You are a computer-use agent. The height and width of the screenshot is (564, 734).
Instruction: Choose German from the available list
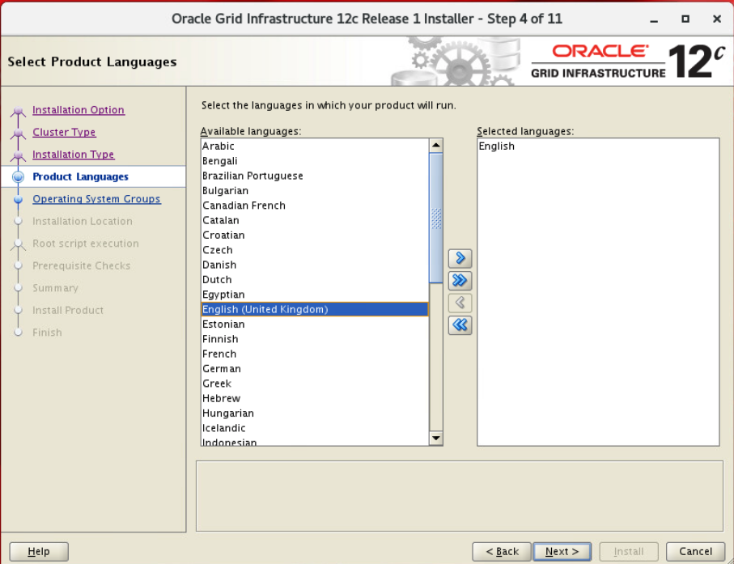pyautogui.click(x=222, y=369)
